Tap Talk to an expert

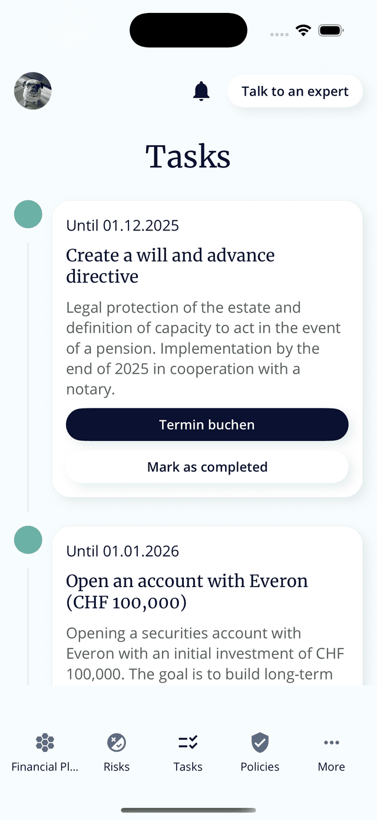[x=295, y=91]
